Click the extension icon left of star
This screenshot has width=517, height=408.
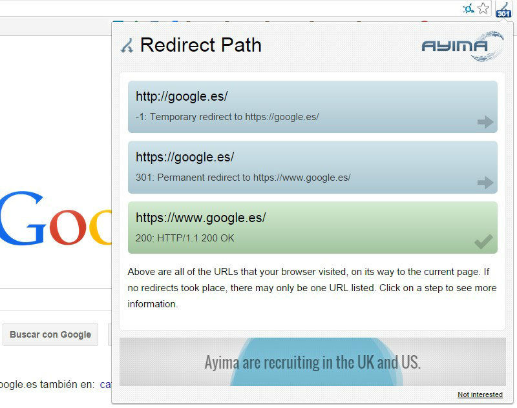coord(469,8)
